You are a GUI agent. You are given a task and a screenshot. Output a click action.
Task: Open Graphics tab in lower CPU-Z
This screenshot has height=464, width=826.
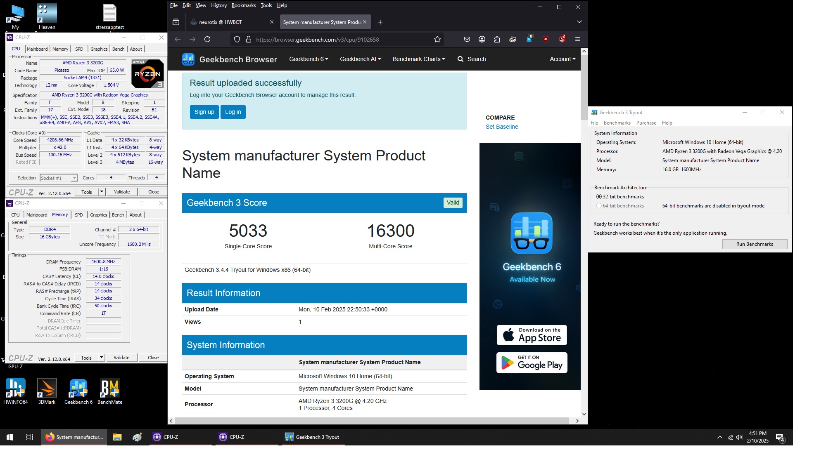click(x=99, y=215)
